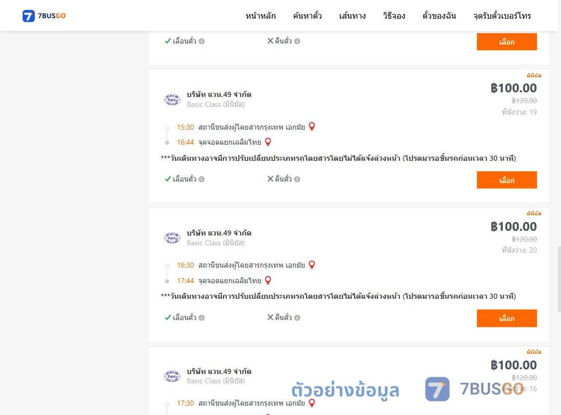Click info icon beside เลื่อนตั๋ว in 15:30 card
The height and width of the screenshot is (415, 561).
pyautogui.click(x=202, y=179)
